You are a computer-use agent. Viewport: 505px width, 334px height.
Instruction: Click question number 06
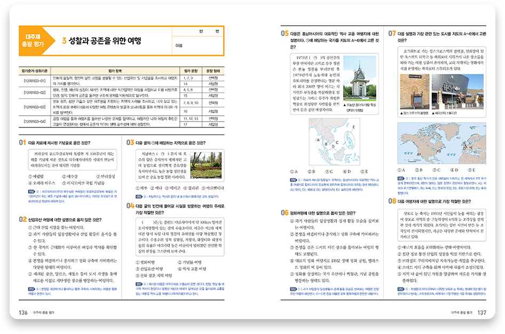(285, 213)
